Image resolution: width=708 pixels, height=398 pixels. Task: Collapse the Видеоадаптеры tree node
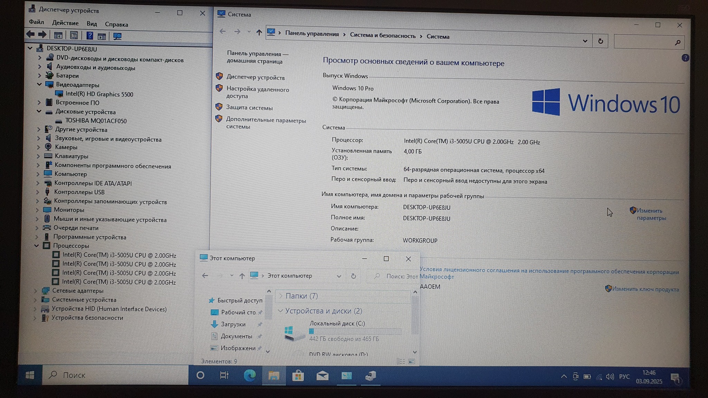[x=39, y=84]
